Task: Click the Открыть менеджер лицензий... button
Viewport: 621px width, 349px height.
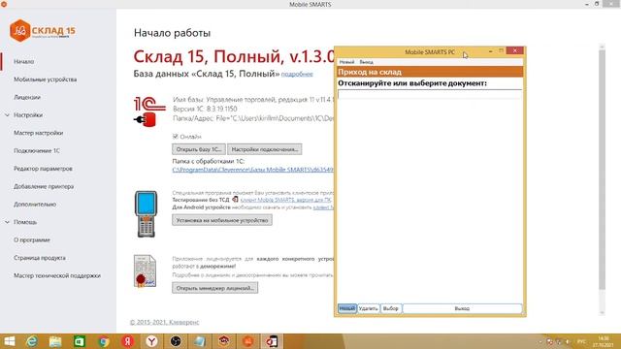Action: click(215, 288)
